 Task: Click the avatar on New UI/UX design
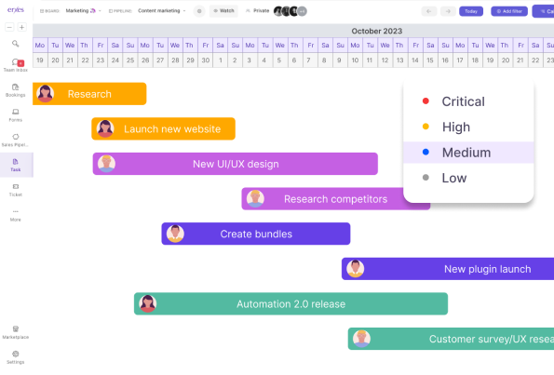(106, 164)
